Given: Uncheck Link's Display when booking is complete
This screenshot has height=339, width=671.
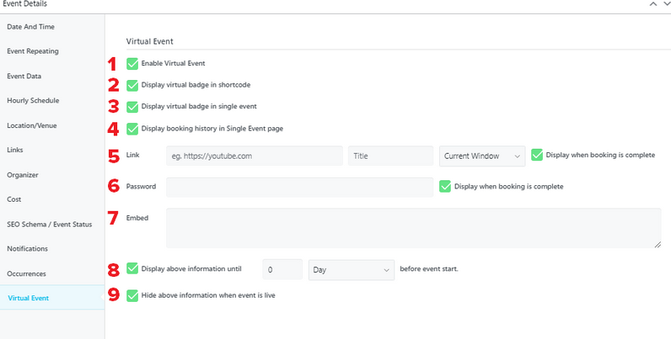Looking at the screenshot, I should (537, 155).
